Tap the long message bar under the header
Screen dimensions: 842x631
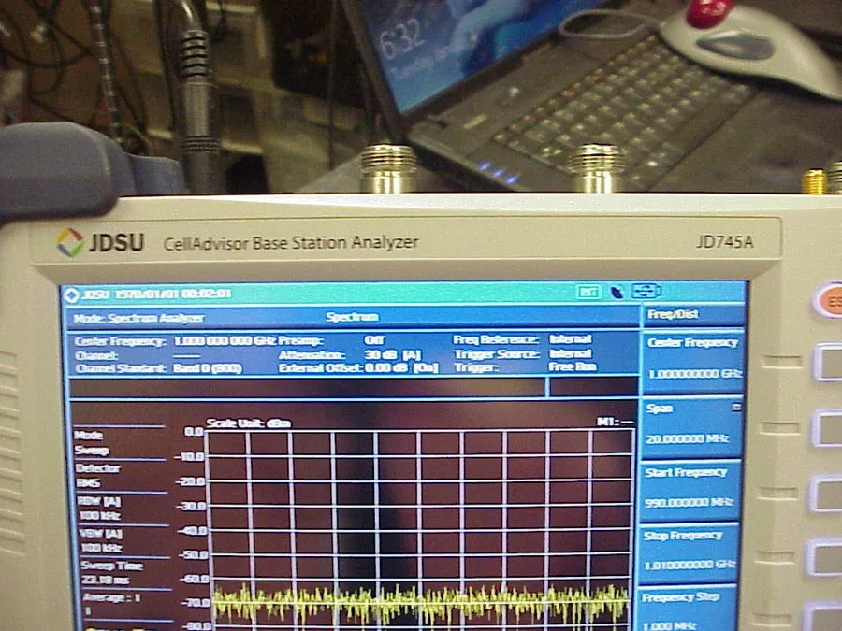307,388
